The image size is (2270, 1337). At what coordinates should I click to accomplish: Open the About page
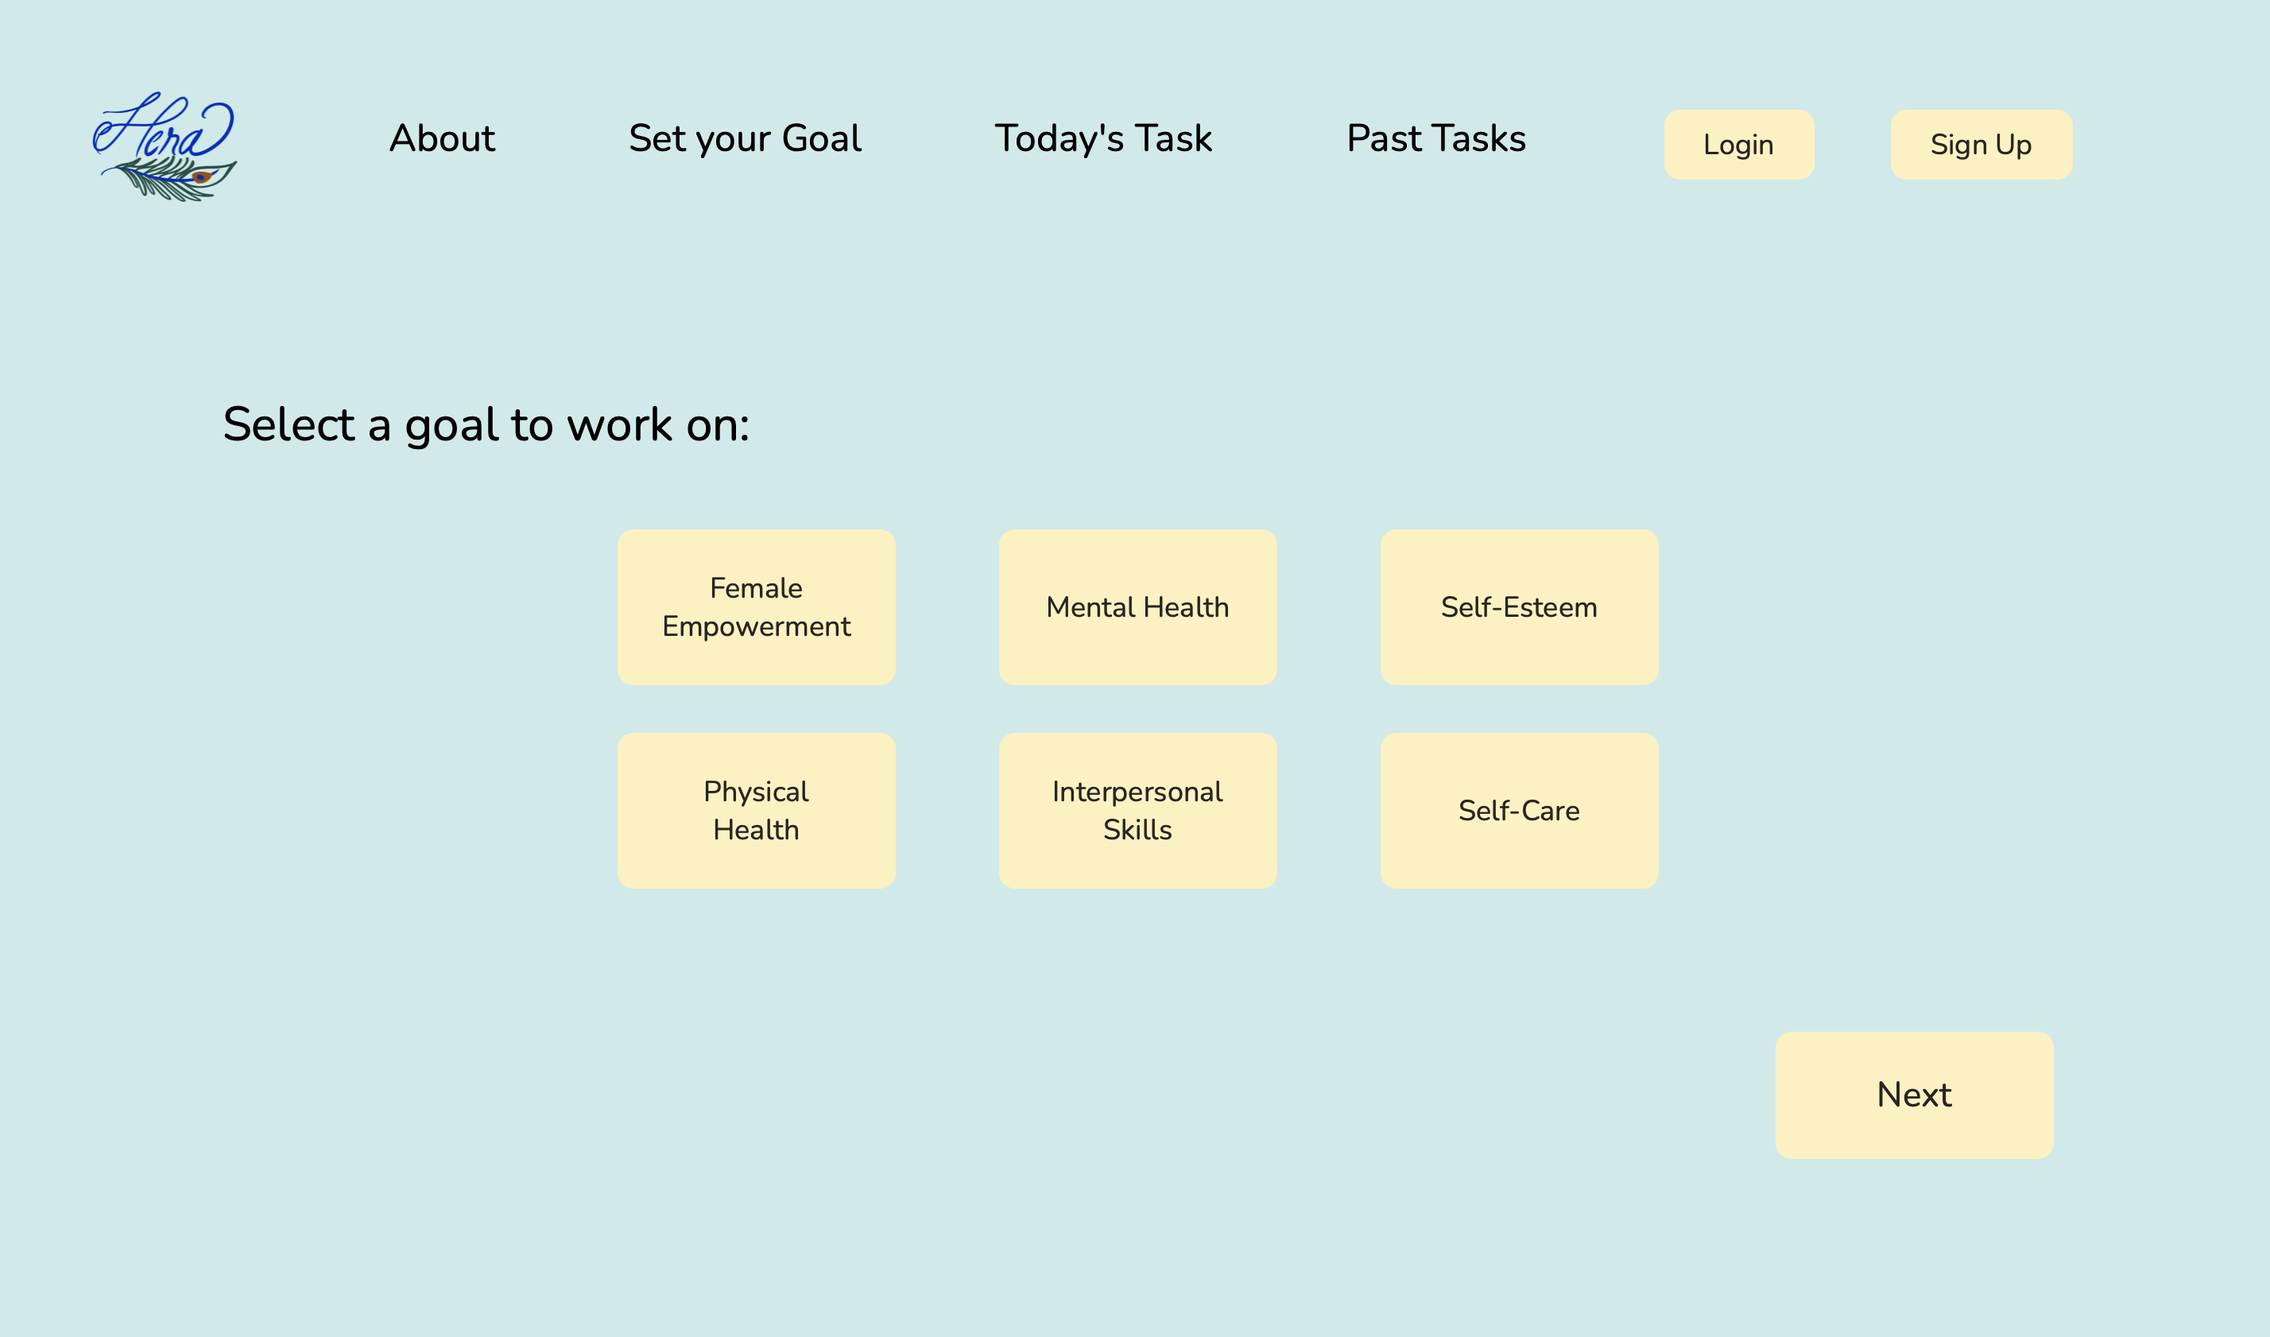click(x=441, y=139)
